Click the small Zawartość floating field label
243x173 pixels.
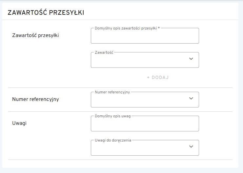point(104,52)
